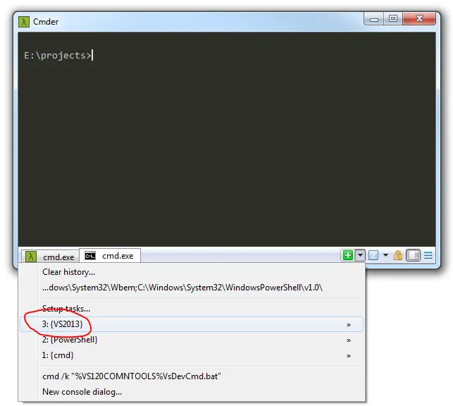Choose the 1: {cmd} task entry
The height and width of the screenshot is (406, 453).
(x=58, y=355)
